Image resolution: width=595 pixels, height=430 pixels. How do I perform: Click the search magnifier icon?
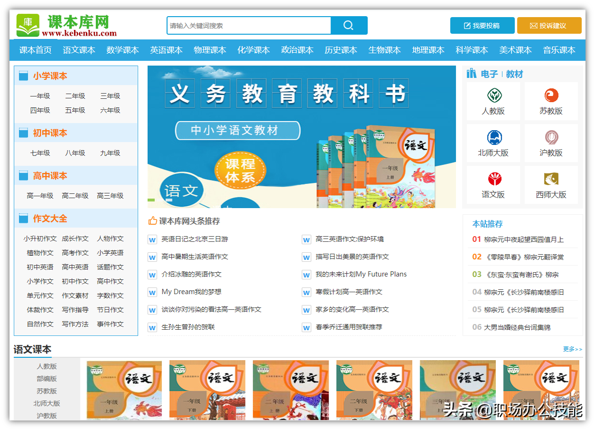click(349, 25)
